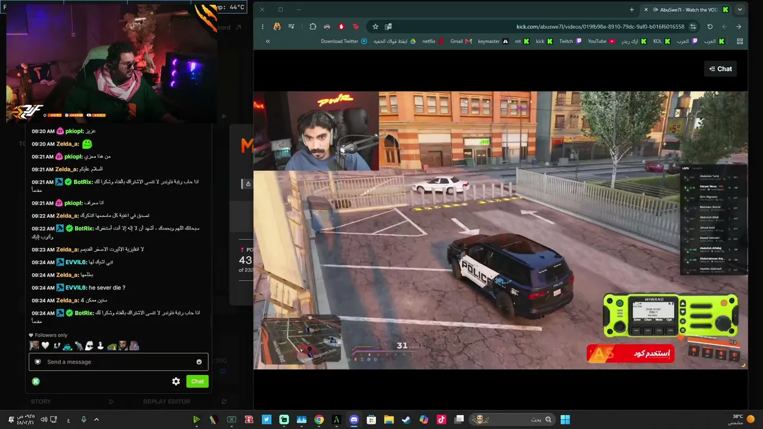The width and height of the screenshot is (763, 429).
Task: Select the STORY tab behind chat
Action: pos(41,402)
